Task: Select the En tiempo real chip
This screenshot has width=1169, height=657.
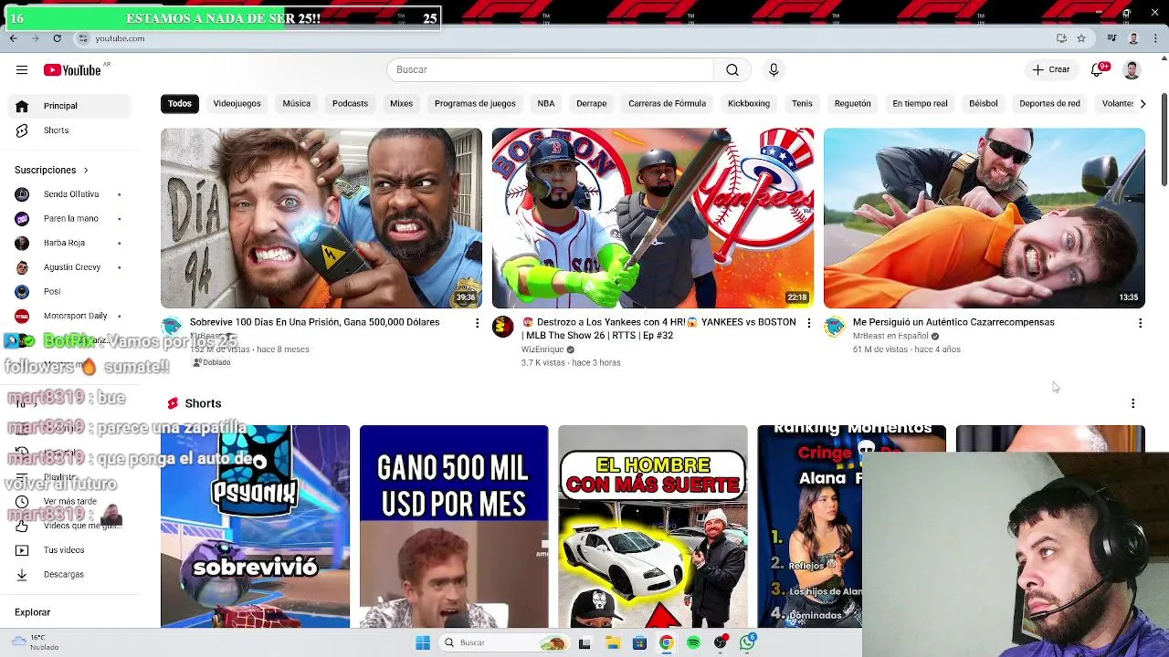Action: pos(920,104)
